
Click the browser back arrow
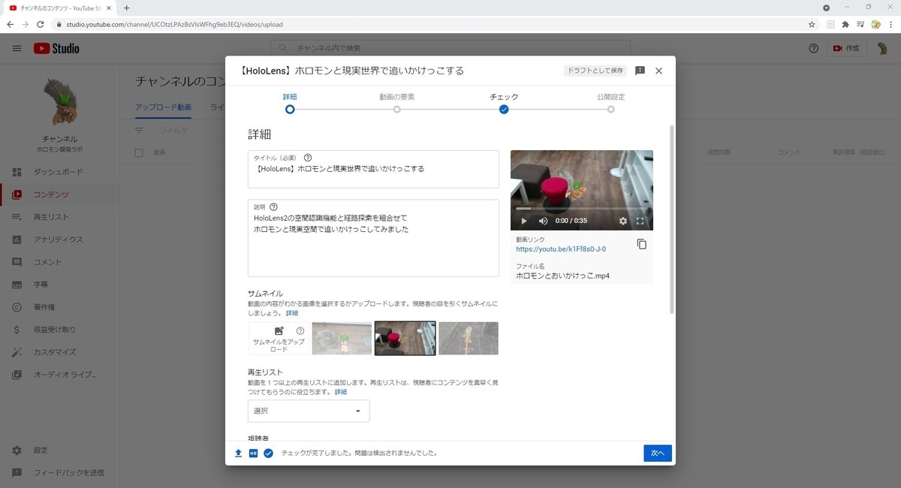click(x=10, y=24)
